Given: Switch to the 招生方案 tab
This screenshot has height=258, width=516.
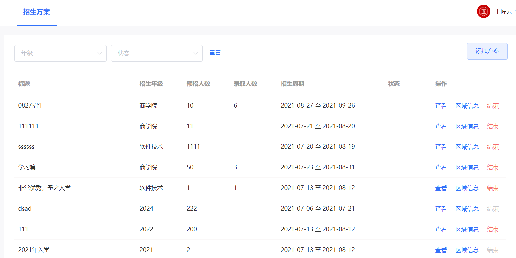Looking at the screenshot, I should (37, 12).
